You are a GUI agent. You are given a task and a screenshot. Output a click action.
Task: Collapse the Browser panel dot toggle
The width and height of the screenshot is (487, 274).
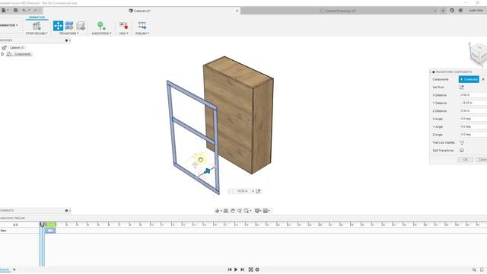pyautogui.click(x=66, y=40)
